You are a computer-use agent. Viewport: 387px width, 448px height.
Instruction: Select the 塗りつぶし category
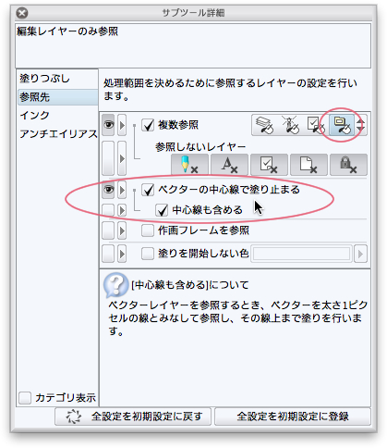tap(45, 79)
